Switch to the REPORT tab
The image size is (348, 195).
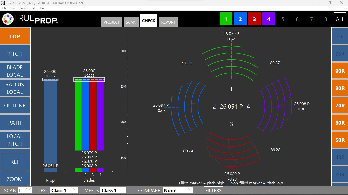pyautogui.click(x=168, y=22)
